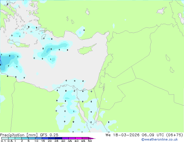This screenshot has width=184, height=142.
Task: Pick the 40–45 mm magenta legend swatch
Action: pos(79,138)
